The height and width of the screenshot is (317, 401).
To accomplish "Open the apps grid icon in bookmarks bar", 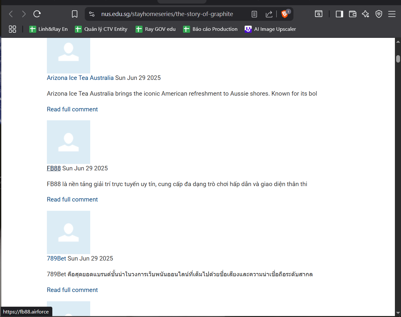I will pos(13,29).
